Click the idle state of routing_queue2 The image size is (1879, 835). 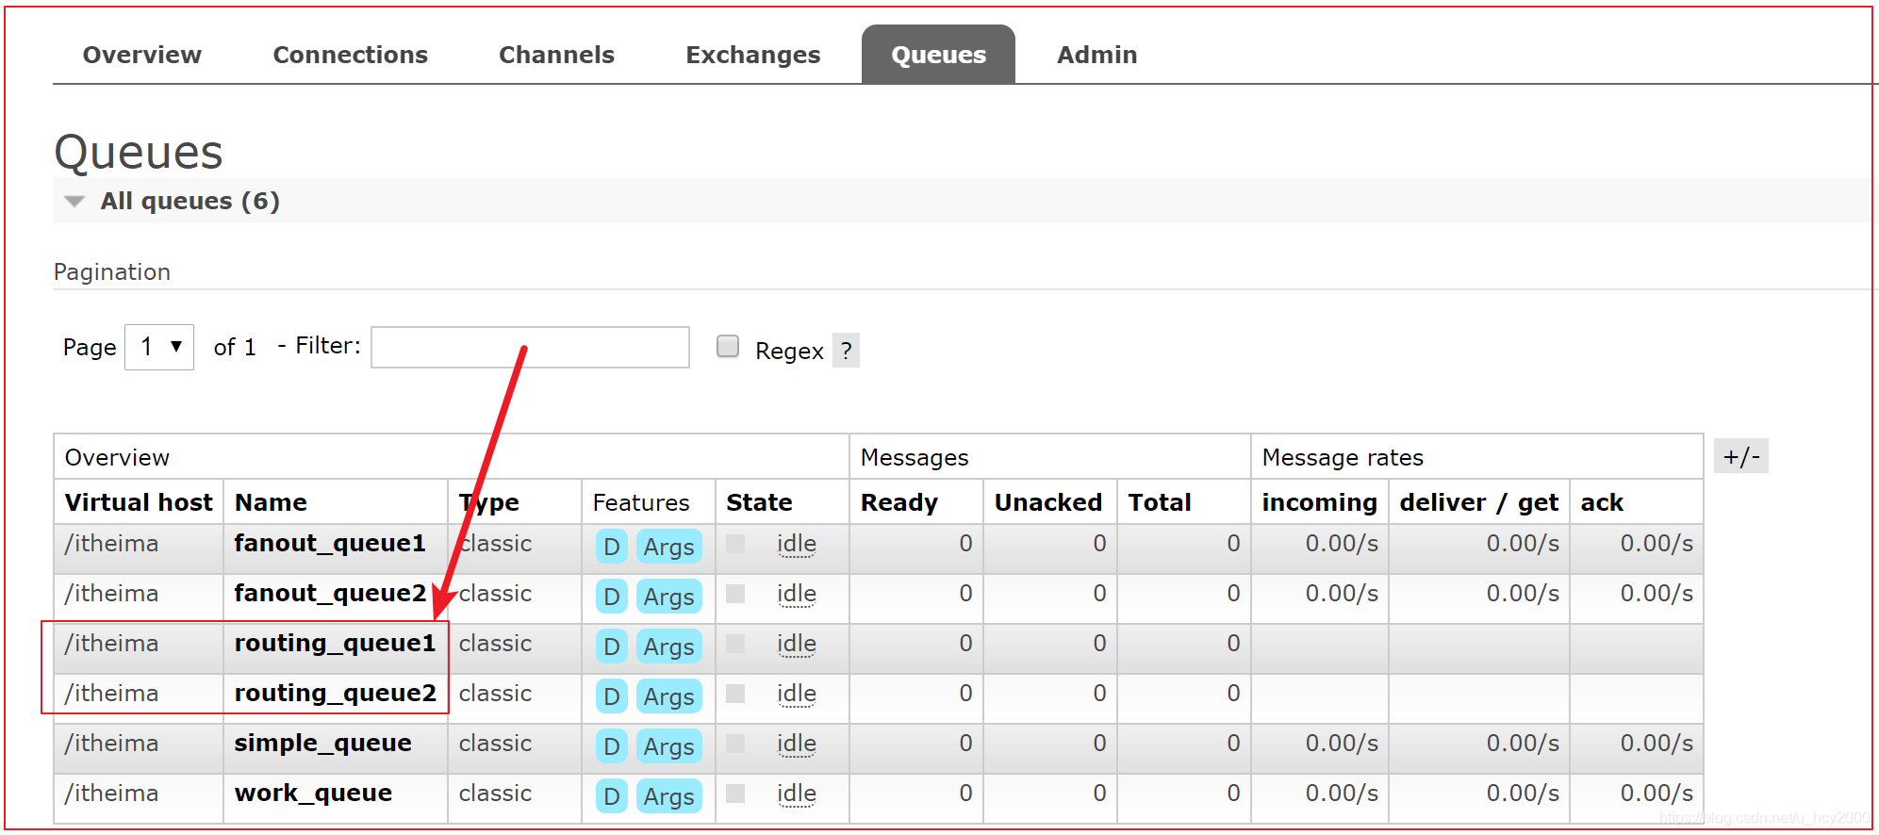797,695
